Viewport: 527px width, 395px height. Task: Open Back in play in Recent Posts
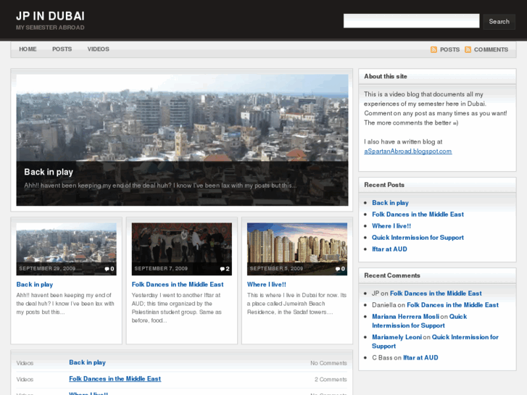click(x=390, y=203)
